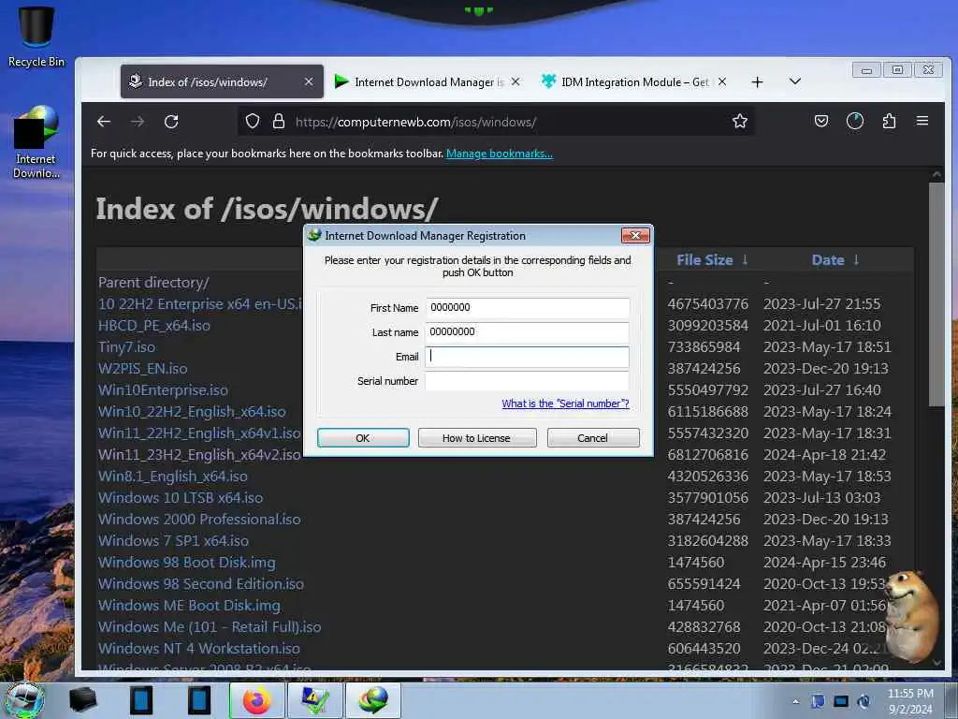Click the black printer-like taskbar icon
The image size is (958, 719).
point(82,700)
